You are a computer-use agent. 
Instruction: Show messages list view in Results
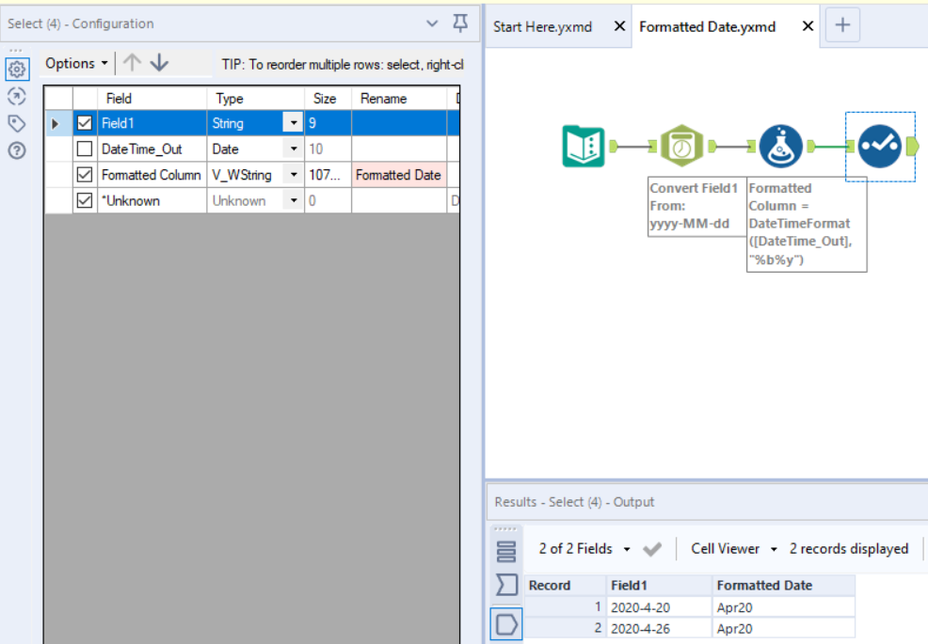point(506,551)
